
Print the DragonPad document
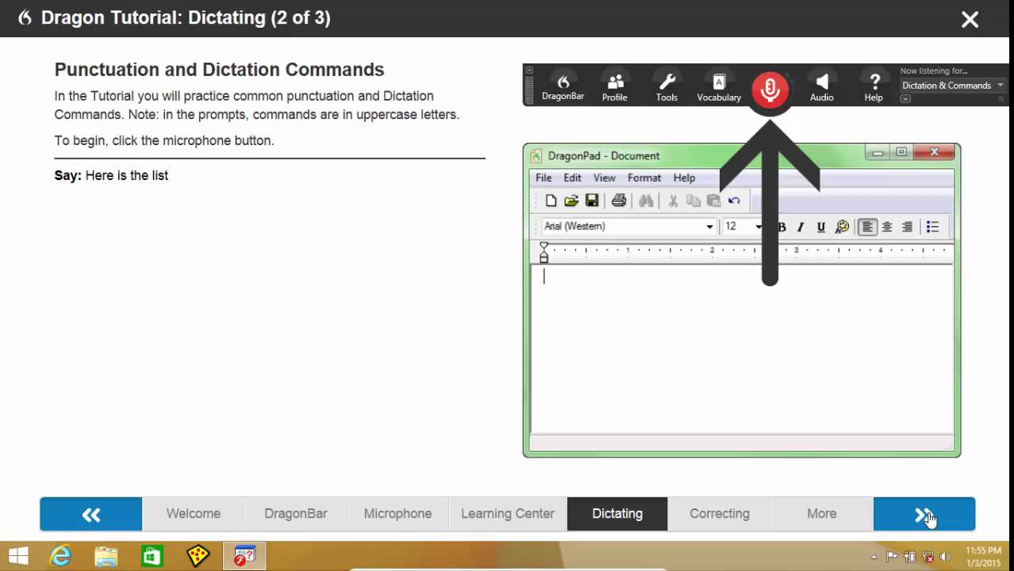pyautogui.click(x=619, y=201)
